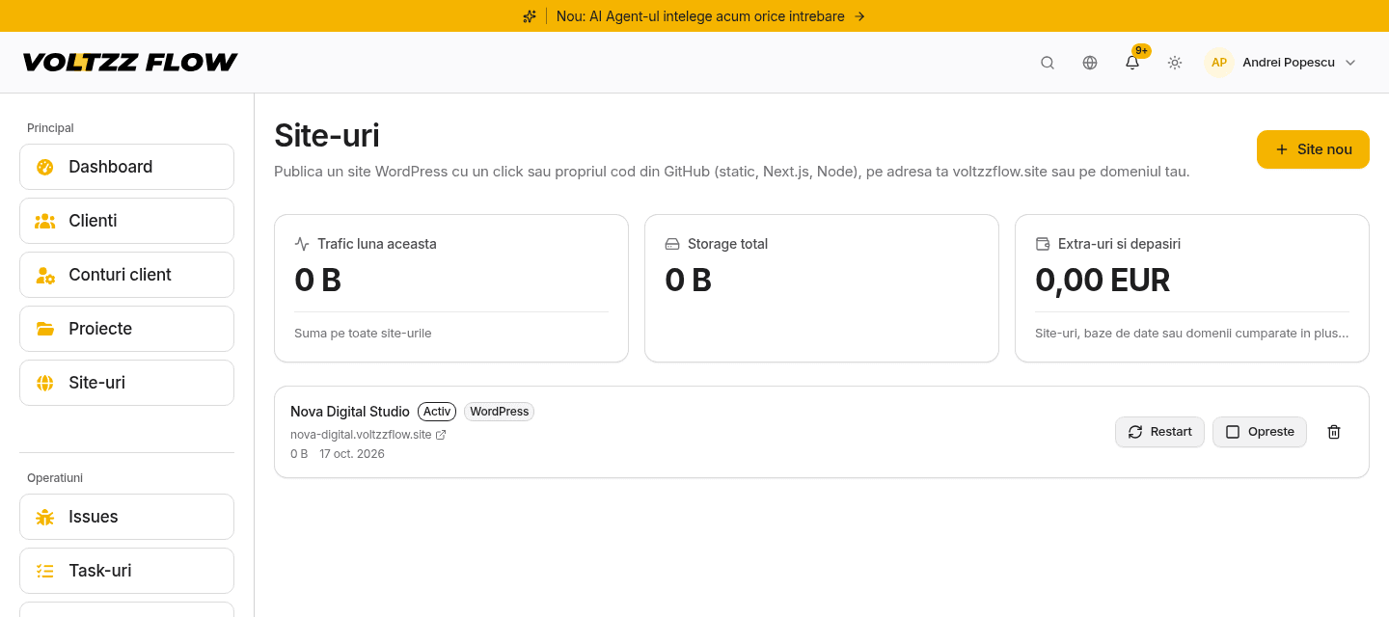Click the Extra-uri si depasiri card title

(x=1119, y=244)
